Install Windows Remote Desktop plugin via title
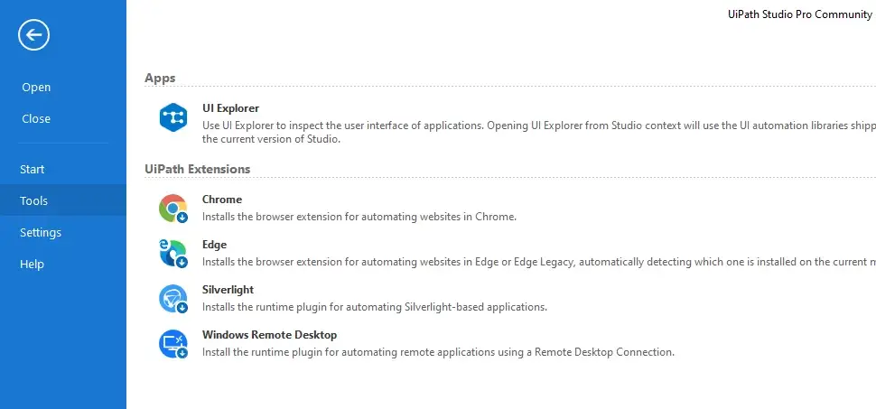876x409 pixels. tap(269, 335)
